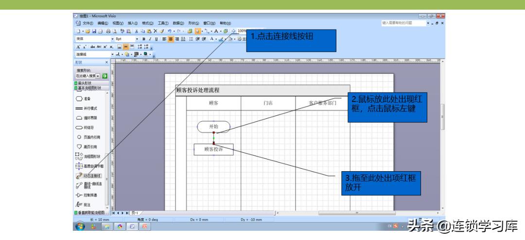Click the Windows Start button

pos(80,226)
